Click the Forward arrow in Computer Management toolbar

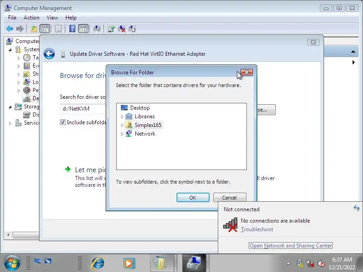20,29
